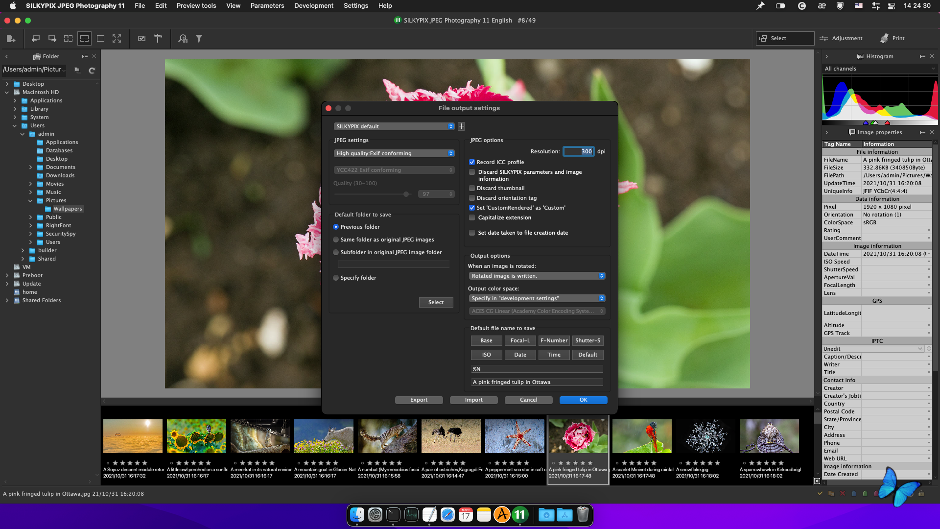Click the filter funnel toolbar icon
Screen dimensions: 940x529
click(199, 38)
